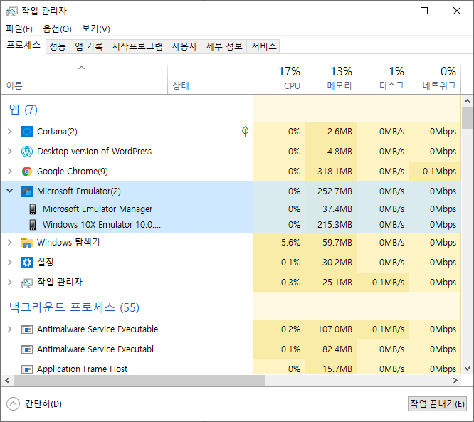Click the 0.1MB/s disk value for 작업 관리자
Viewport: 474px width, 422px height.
pyautogui.click(x=388, y=283)
